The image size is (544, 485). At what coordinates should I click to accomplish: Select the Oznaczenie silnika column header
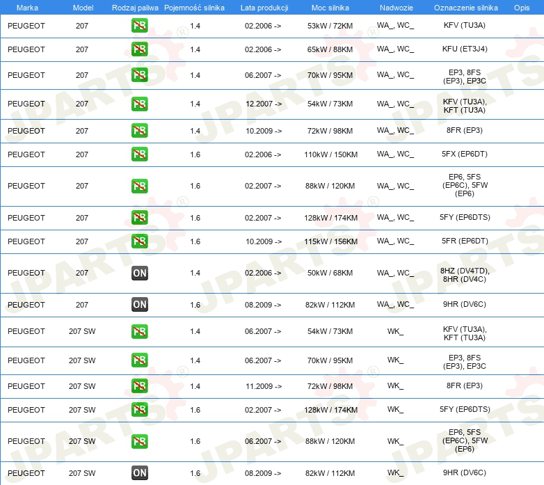[464, 7]
